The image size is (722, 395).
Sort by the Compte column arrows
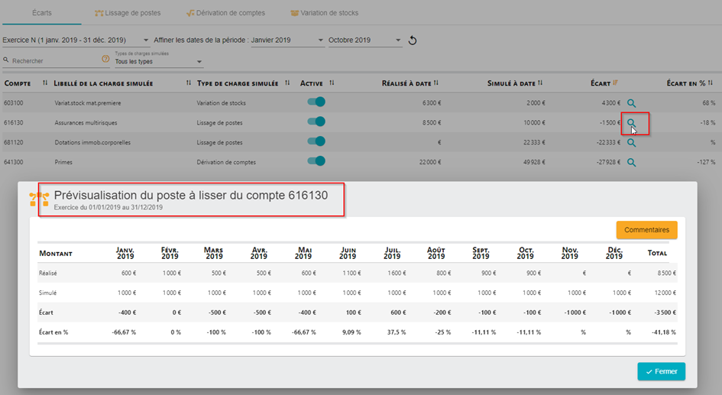click(45, 83)
